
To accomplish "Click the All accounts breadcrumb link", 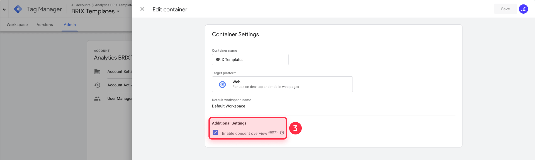I will pos(81,5).
